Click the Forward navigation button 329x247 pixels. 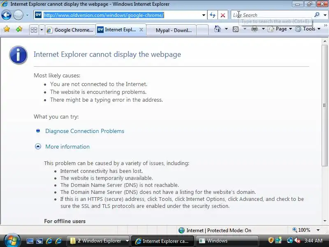click(x=18, y=15)
